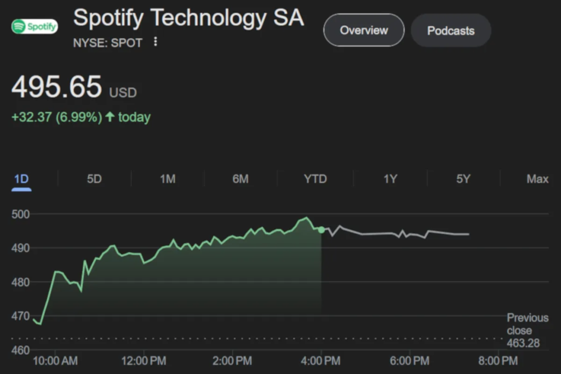View the 1Y chart range
This screenshot has height=374, width=561.
tap(390, 179)
